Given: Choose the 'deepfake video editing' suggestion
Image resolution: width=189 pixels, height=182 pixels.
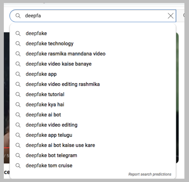Looking at the screenshot, I should (x=51, y=125).
